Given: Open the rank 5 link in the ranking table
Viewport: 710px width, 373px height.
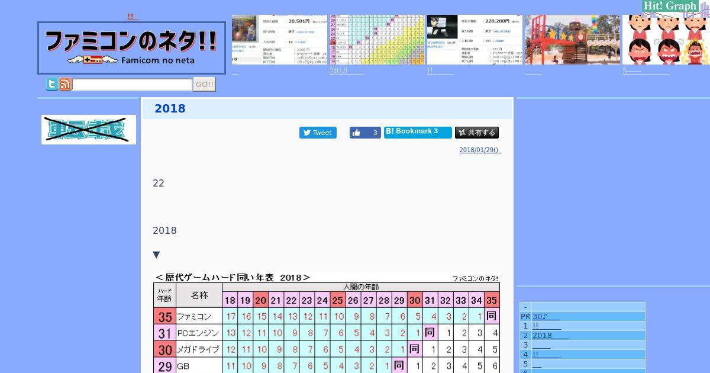Looking at the screenshot, I should [537, 364].
